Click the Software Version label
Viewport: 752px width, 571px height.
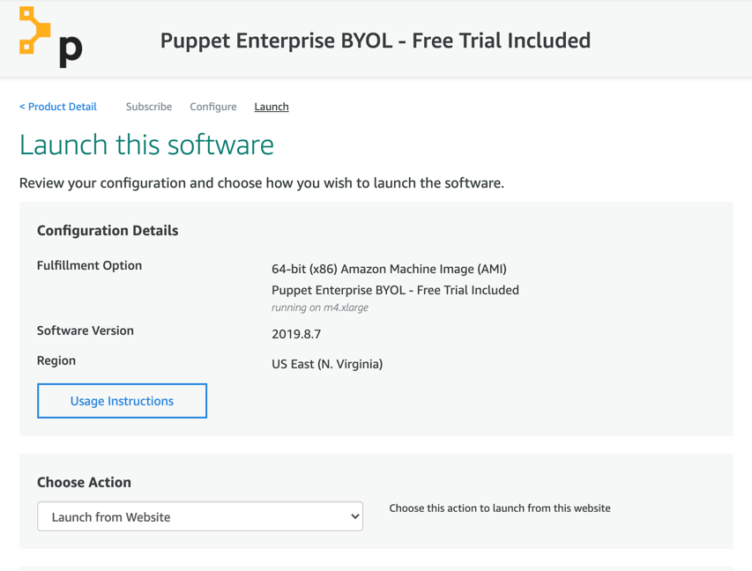pyautogui.click(x=86, y=330)
